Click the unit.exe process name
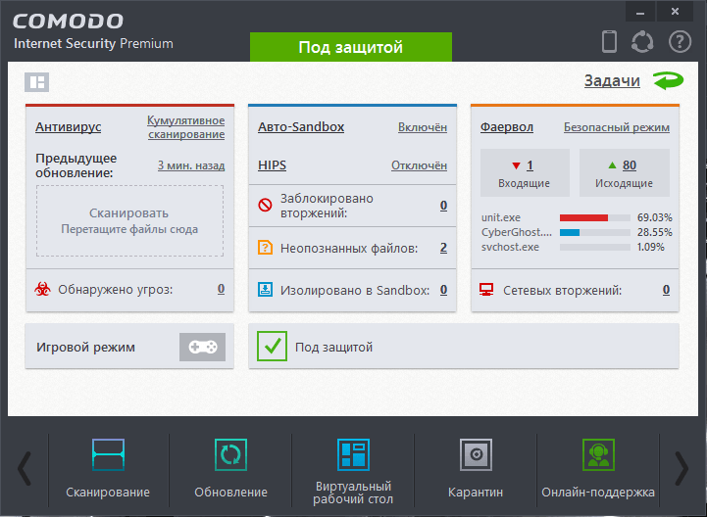707x517 pixels. click(x=500, y=217)
